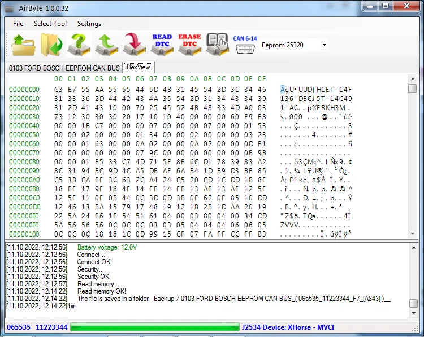Click the chip identify question mark icon
424x337 pixels.
(x=79, y=45)
